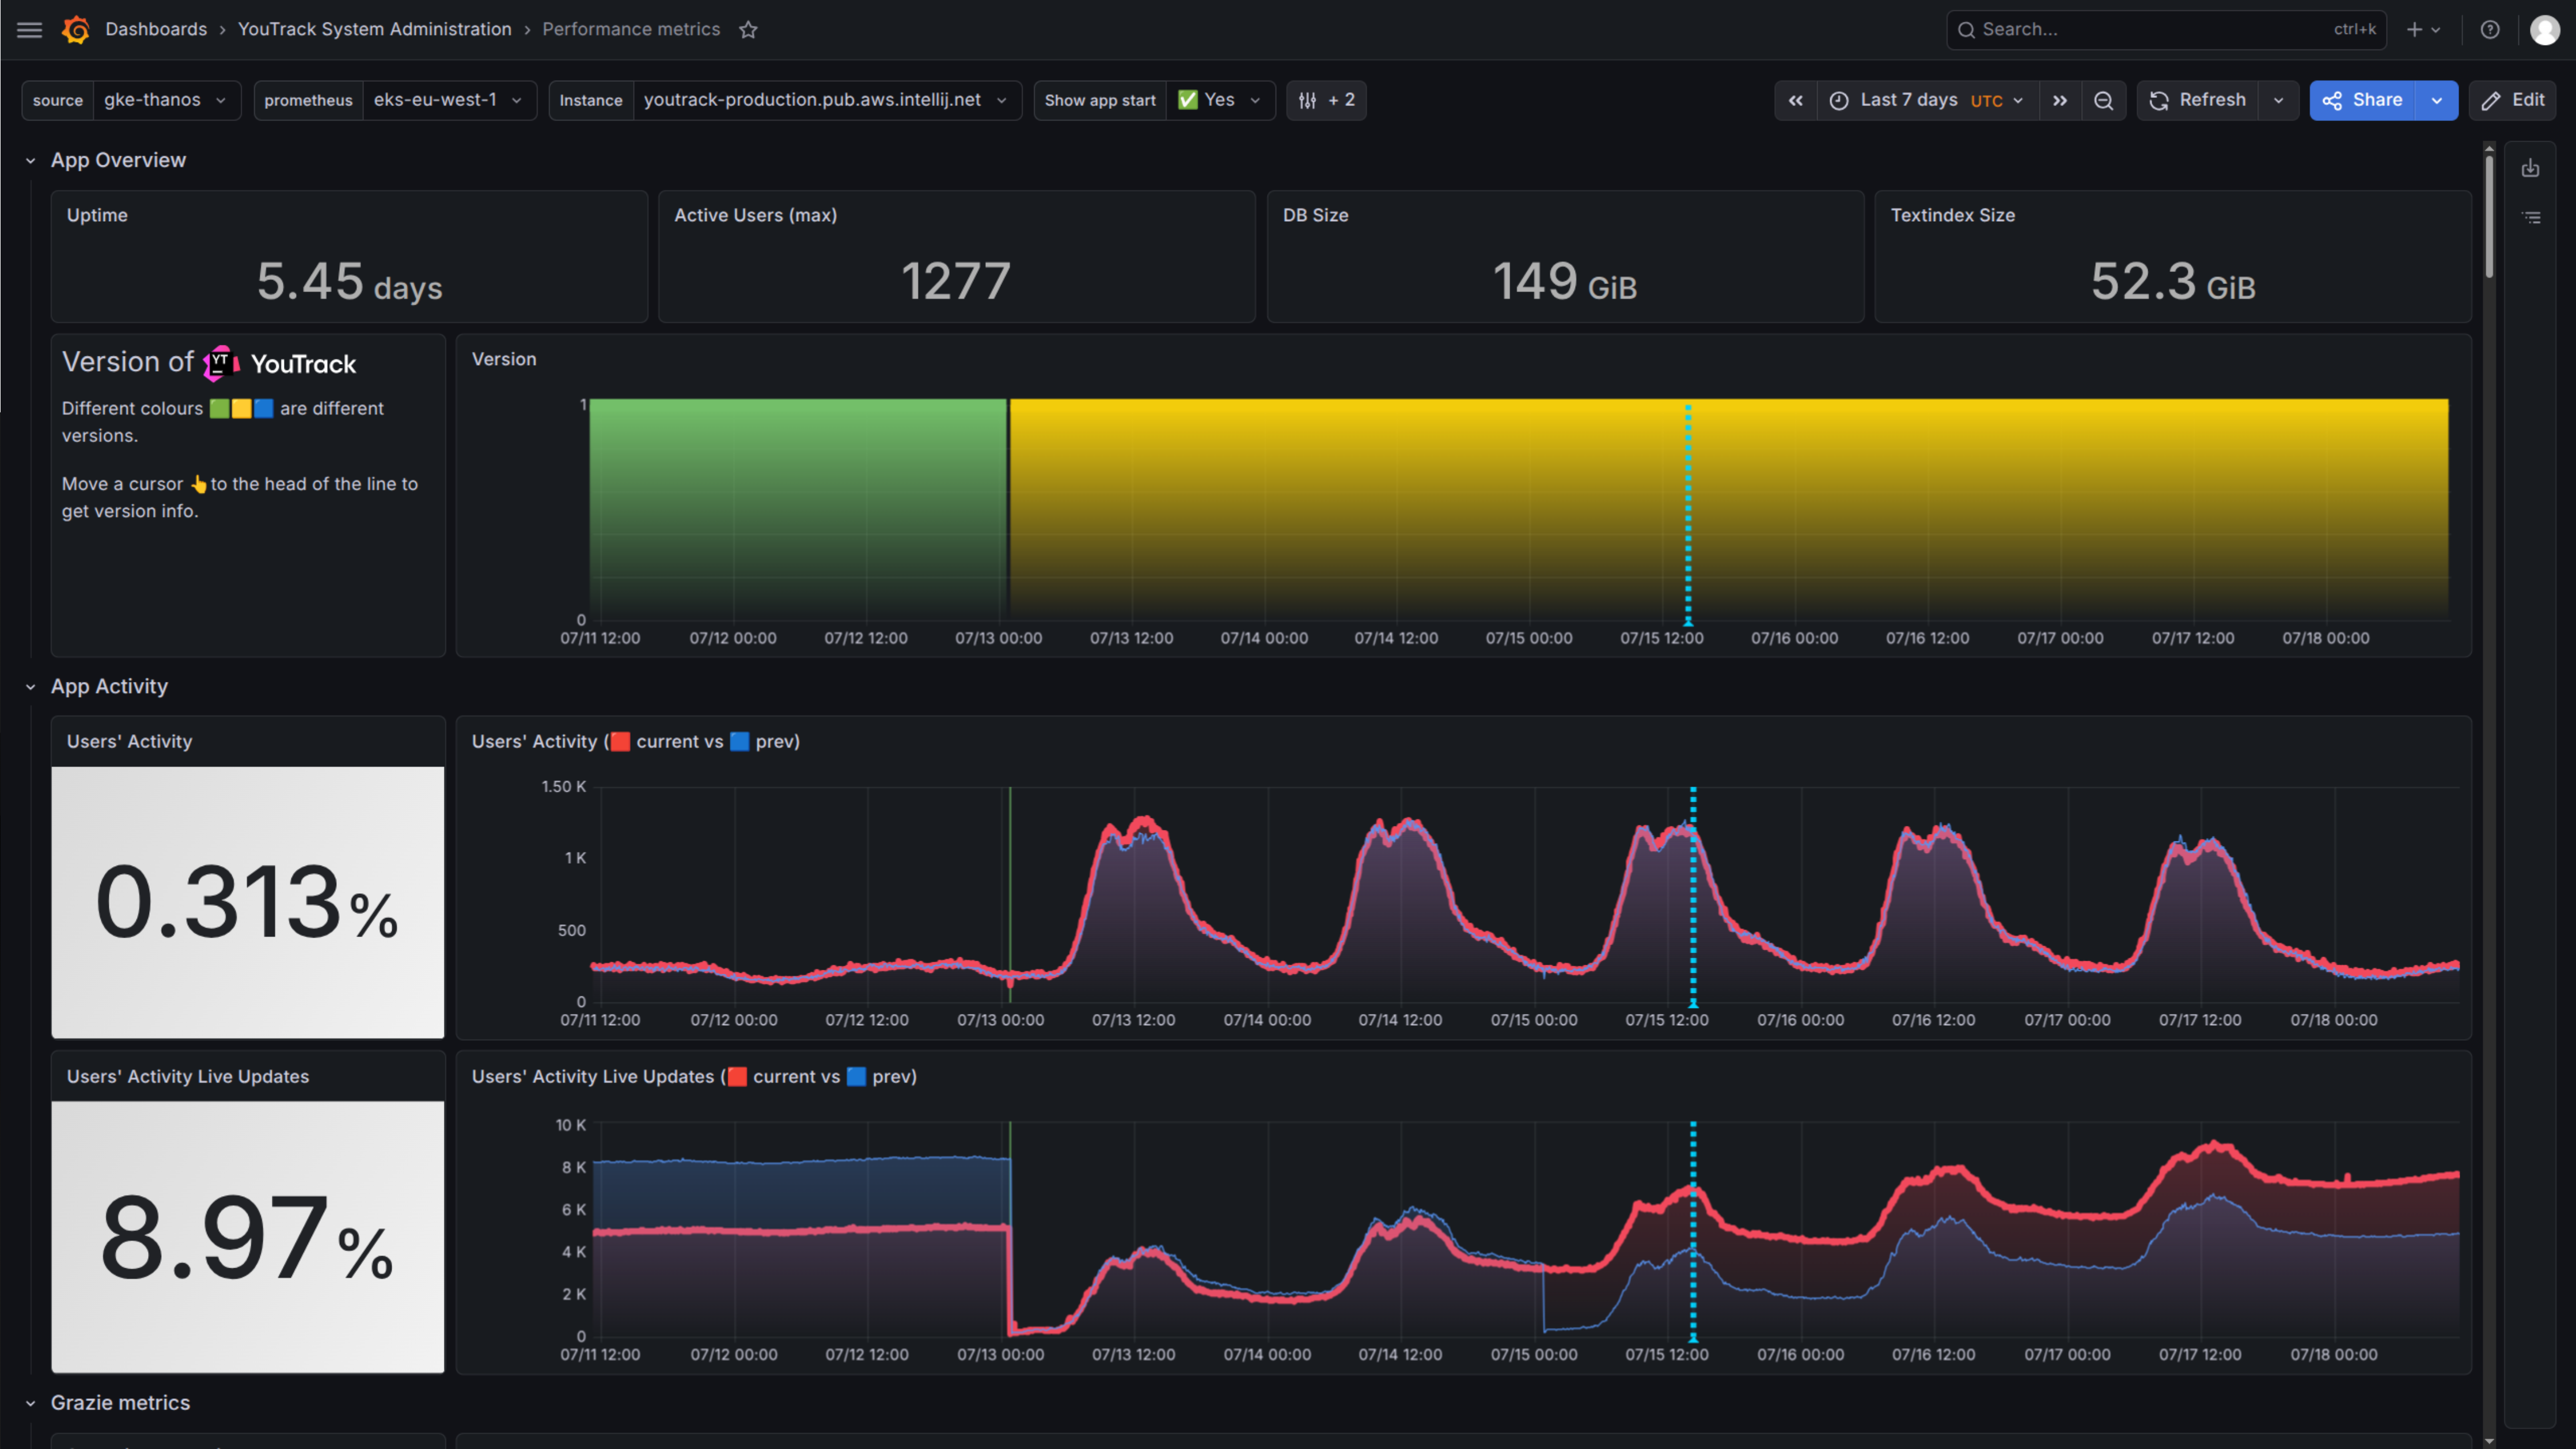Click the 8.97% stat value
Viewport: 2576px width, 1449px height.
[x=247, y=1238]
